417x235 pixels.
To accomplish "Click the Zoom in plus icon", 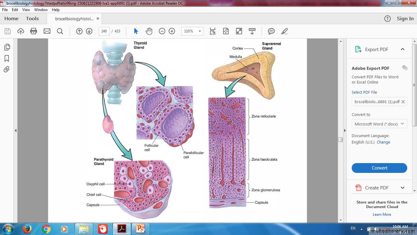I will 172,31.
